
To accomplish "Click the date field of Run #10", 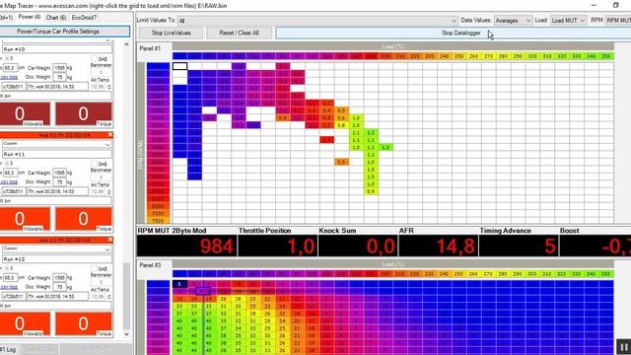I will 57,87.
